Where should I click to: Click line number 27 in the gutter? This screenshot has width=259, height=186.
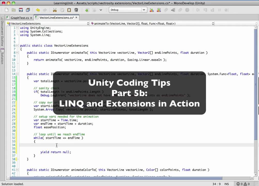tap(13, 120)
